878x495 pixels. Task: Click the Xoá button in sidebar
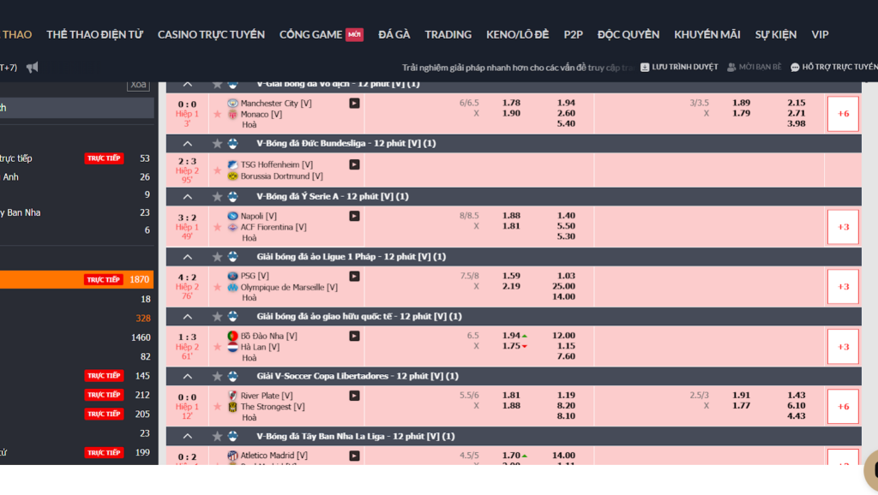point(138,85)
